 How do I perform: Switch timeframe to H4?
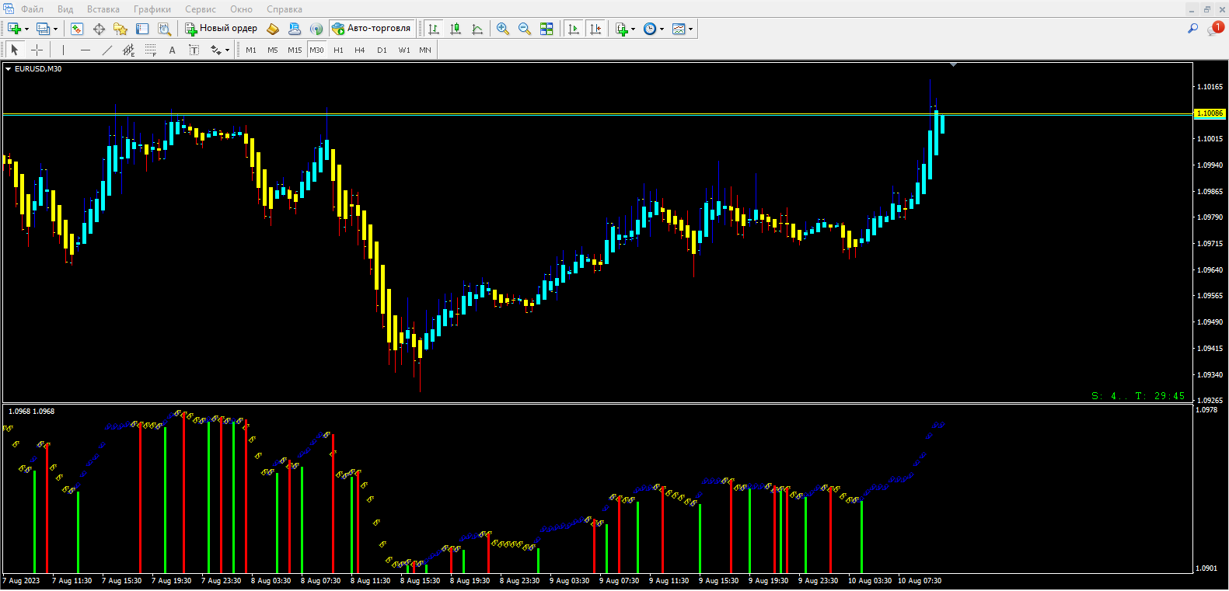point(360,50)
